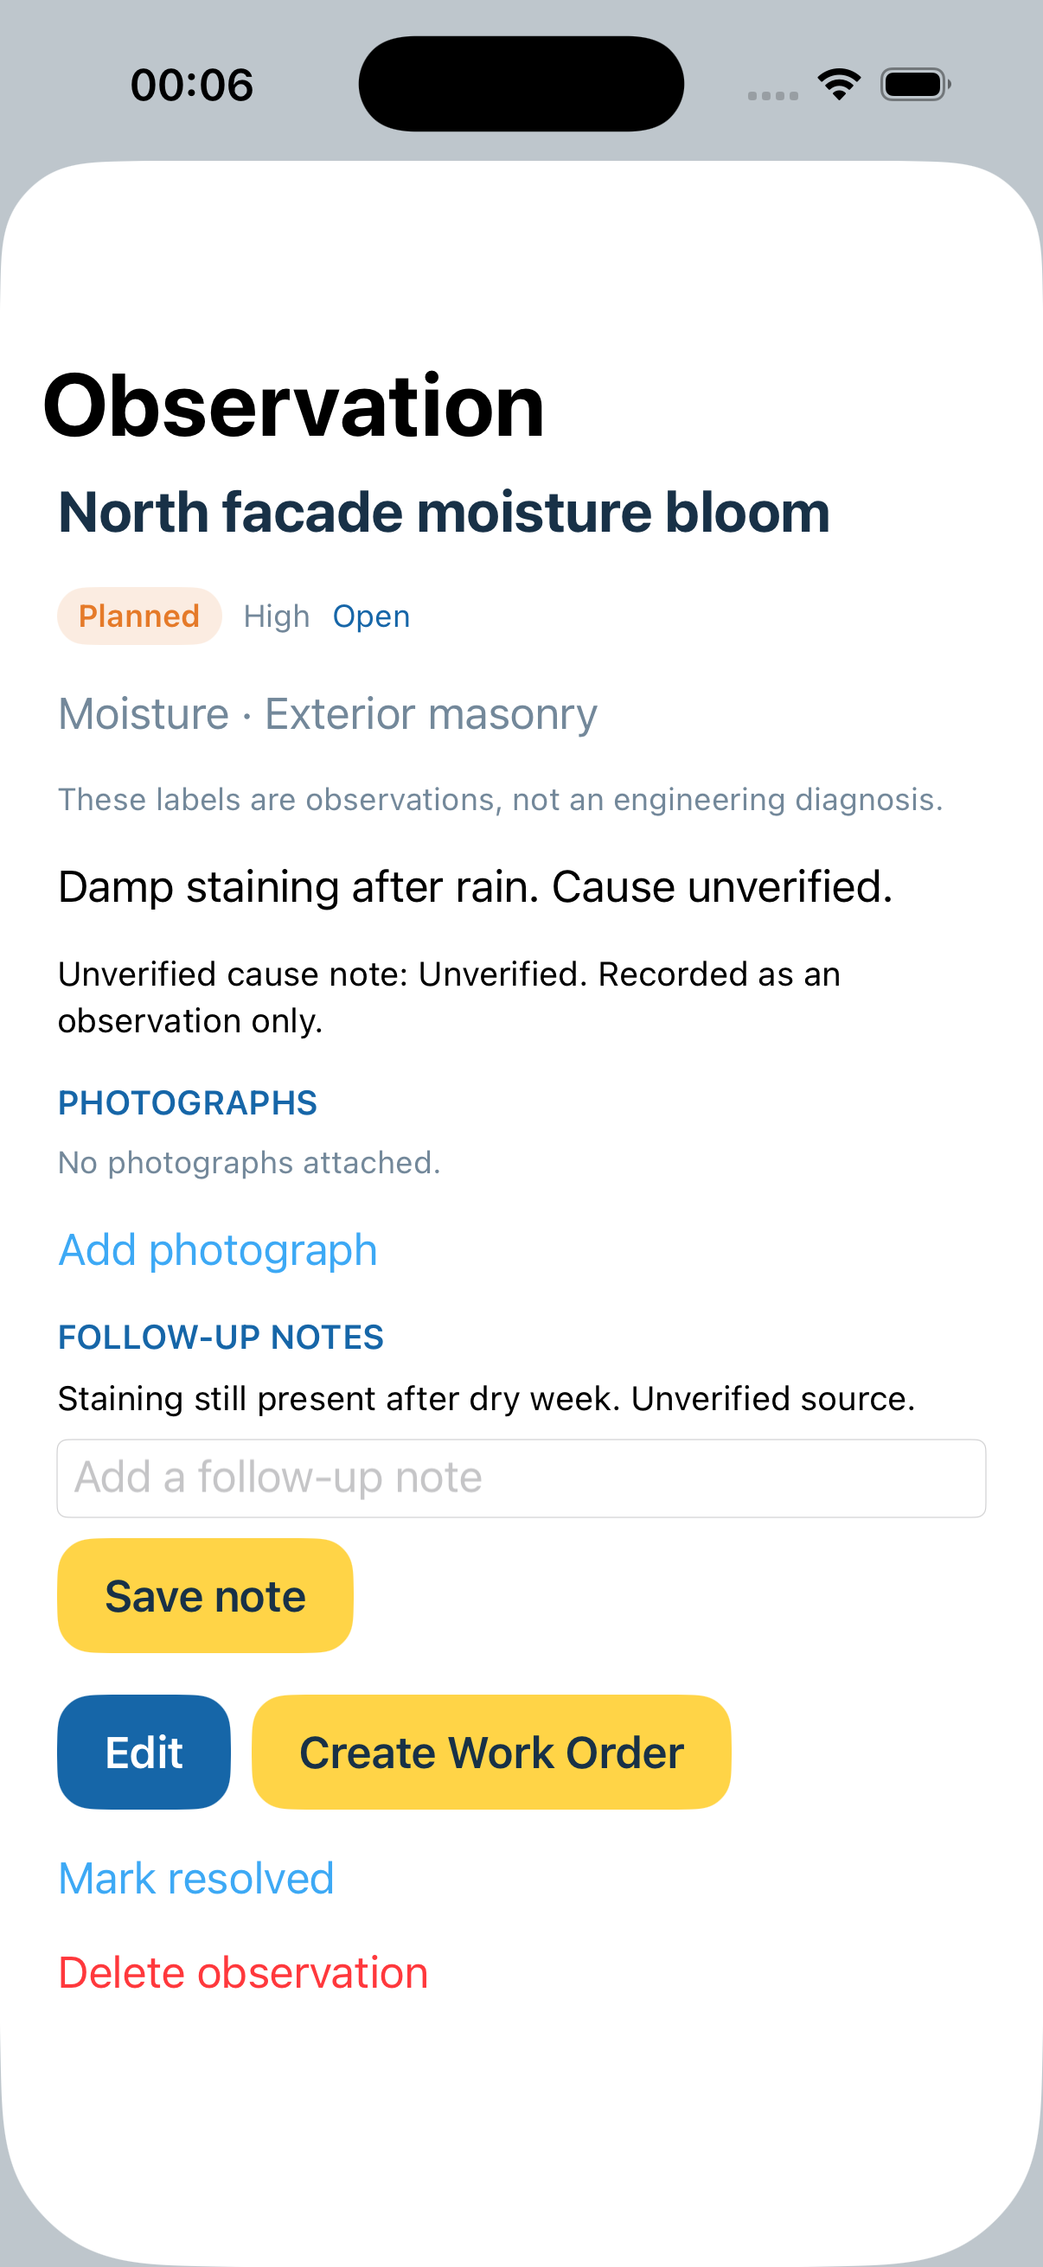Tap the Moisture · Exterior masonry label
This screenshot has height=2267, width=1043.
tap(328, 713)
